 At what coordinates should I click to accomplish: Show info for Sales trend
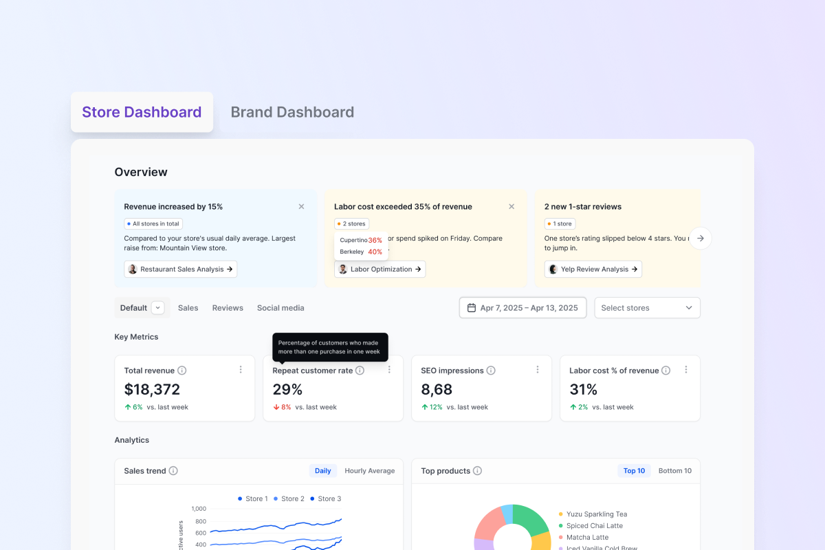173,471
